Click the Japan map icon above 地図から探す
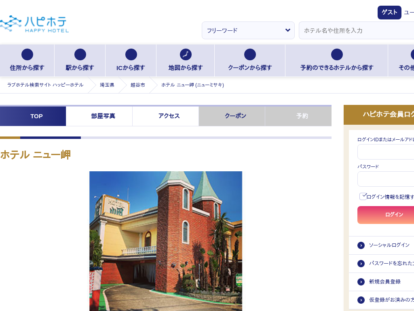This screenshot has width=414, height=311. (x=186, y=55)
